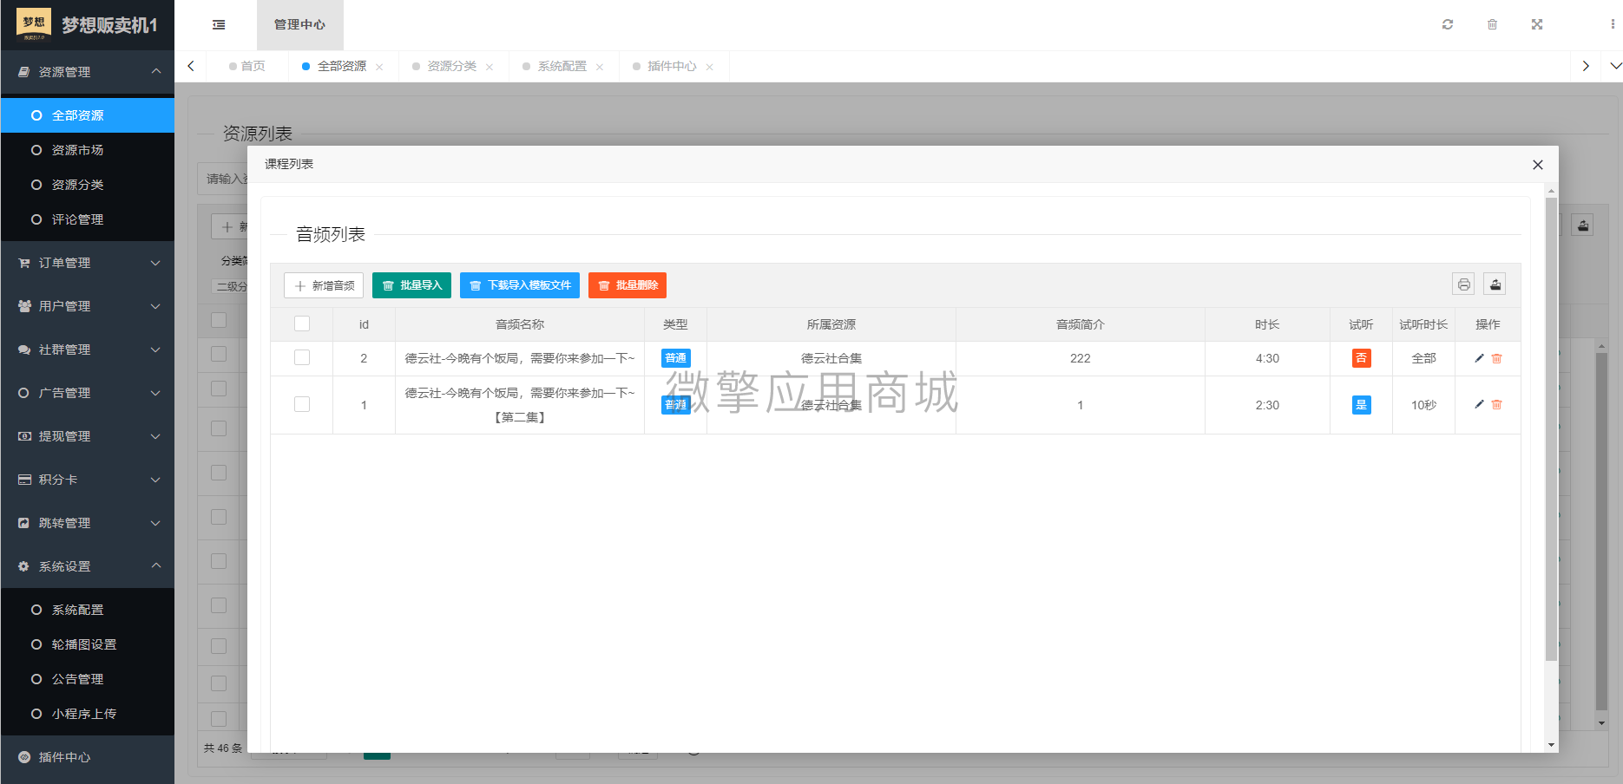Image resolution: width=1623 pixels, height=784 pixels.
Task: Expand the 订单管理 sidebar menu
Action: pos(87,263)
